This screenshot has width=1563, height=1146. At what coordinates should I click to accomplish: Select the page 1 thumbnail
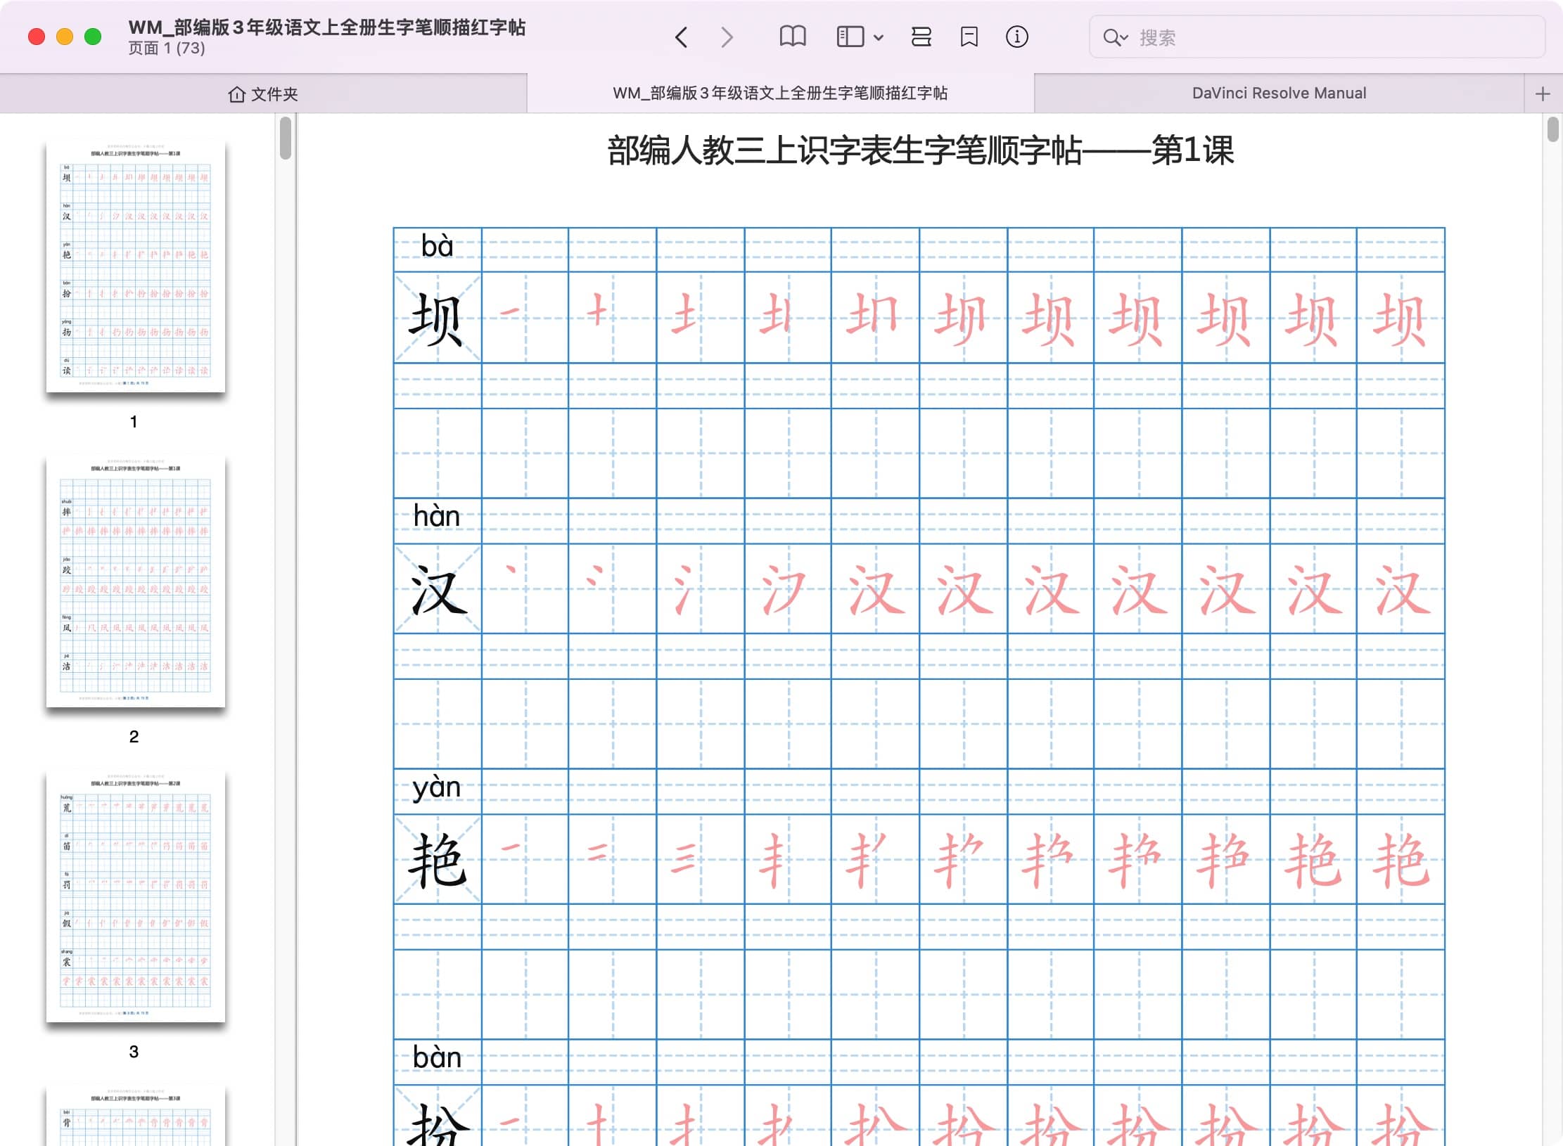pyautogui.click(x=136, y=266)
